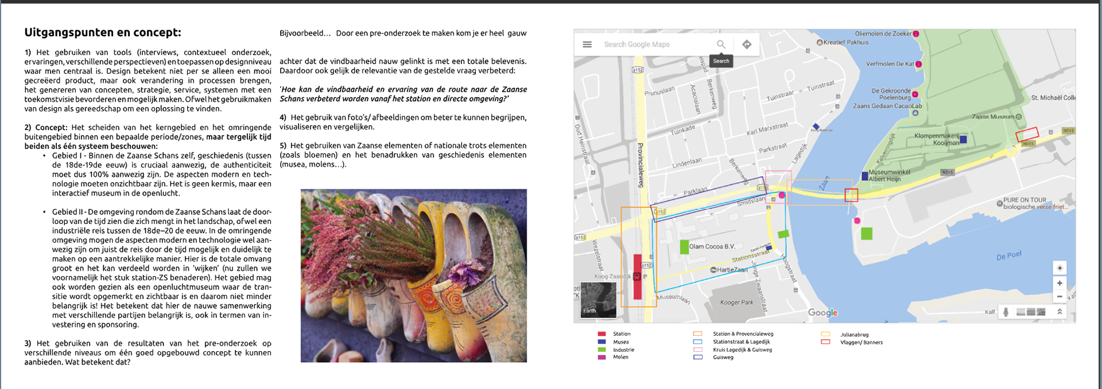The image size is (1102, 389).
Task: Click the 'Julianabrug' legend label
Action: pos(854,335)
